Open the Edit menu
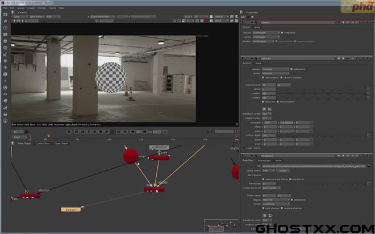Screen dimensions: 375x234 point(12,8)
